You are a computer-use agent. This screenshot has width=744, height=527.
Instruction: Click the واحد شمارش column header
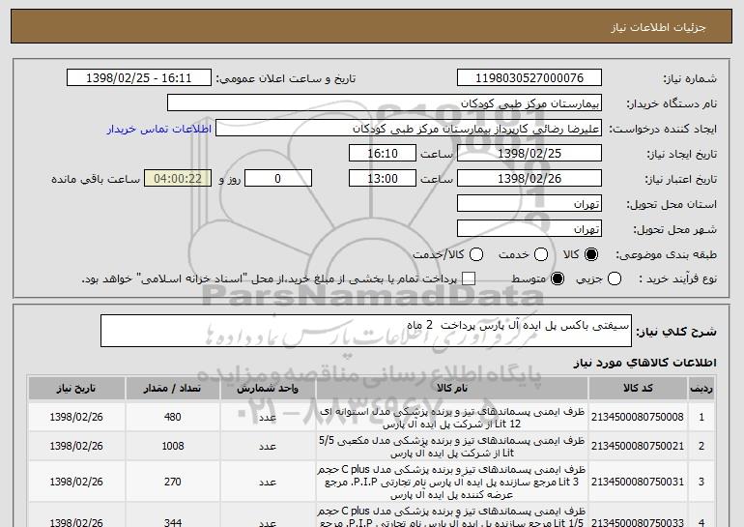(x=268, y=389)
